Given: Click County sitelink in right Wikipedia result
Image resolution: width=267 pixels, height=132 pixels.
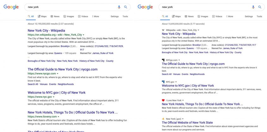Looking at the screenshot, I should pos(238,52).
